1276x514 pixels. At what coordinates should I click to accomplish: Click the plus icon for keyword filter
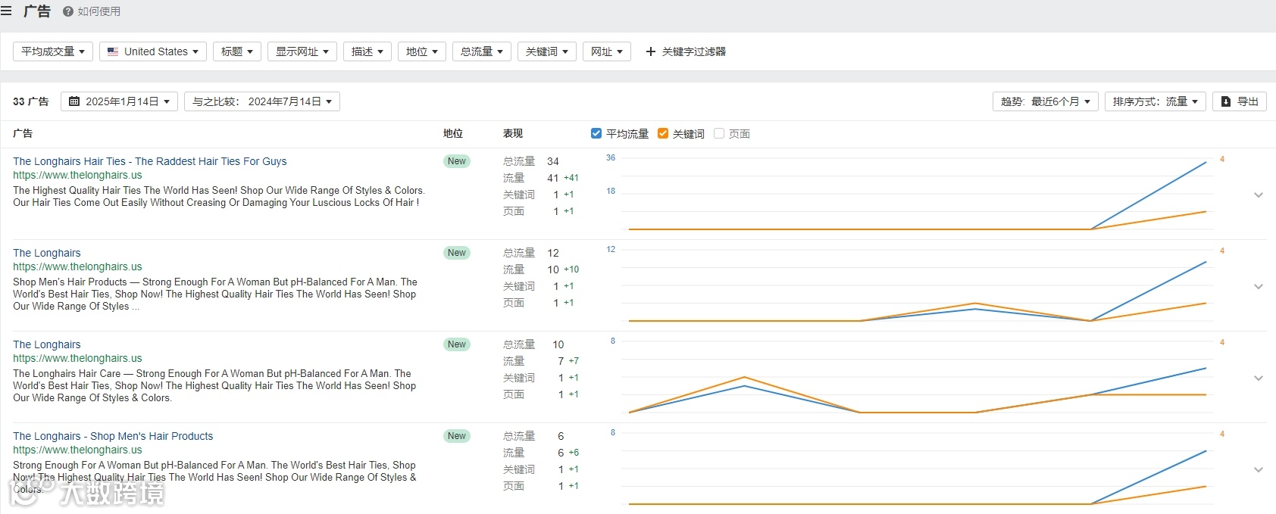(650, 51)
